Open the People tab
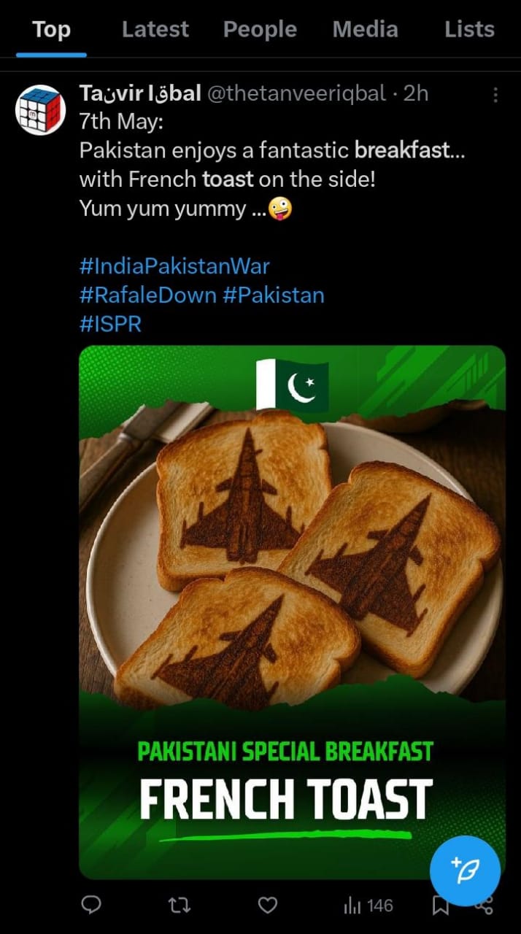This screenshot has width=521, height=934. [x=260, y=29]
